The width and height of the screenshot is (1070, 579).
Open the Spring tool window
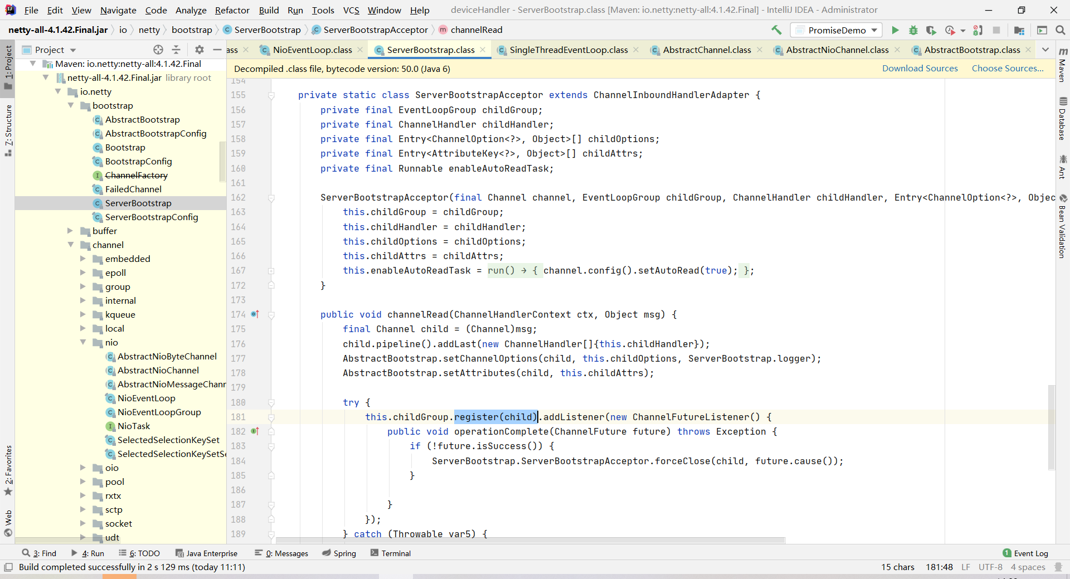[x=339, y=553]
